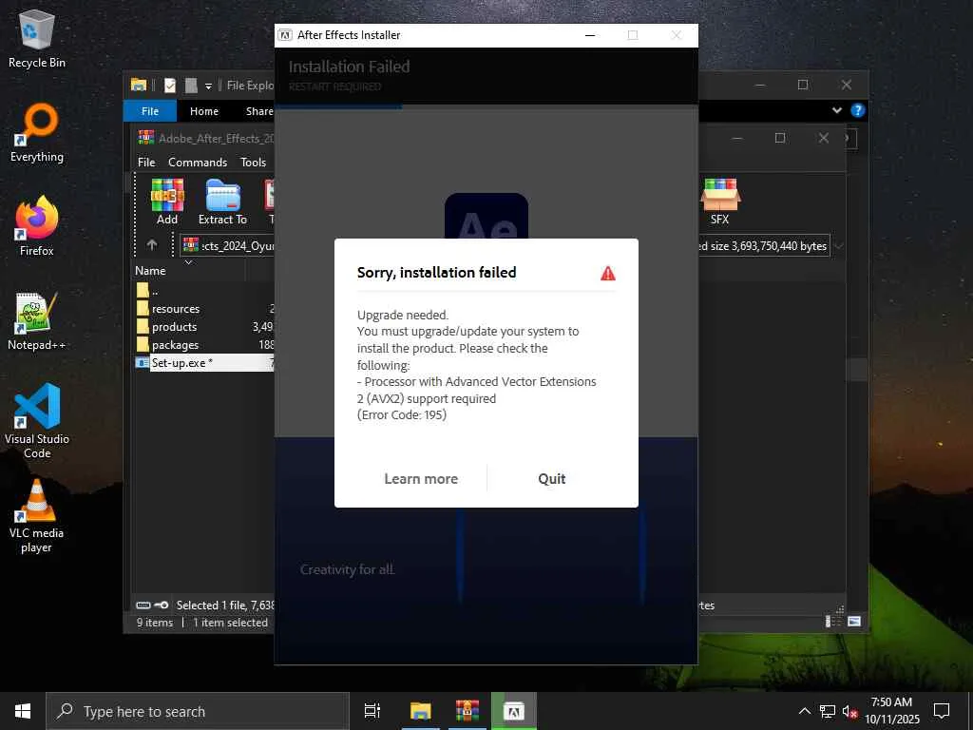
Task: Open the WinRAR File menu
Action: click(146, 162)
